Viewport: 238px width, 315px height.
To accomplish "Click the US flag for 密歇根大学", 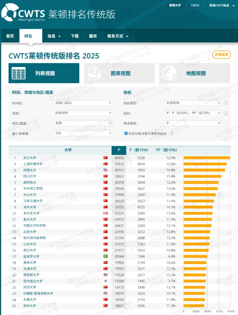I will point(105,275).
